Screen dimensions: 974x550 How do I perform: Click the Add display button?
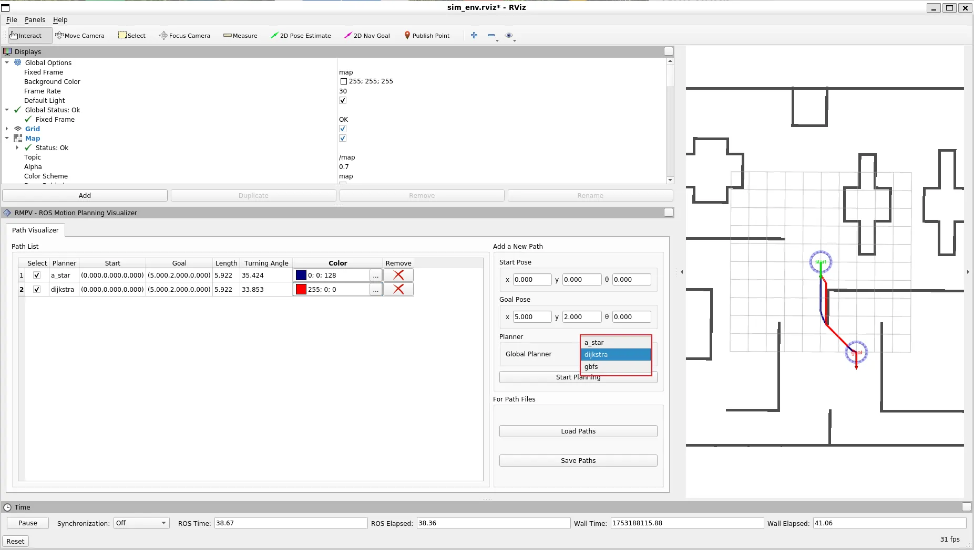85,195
